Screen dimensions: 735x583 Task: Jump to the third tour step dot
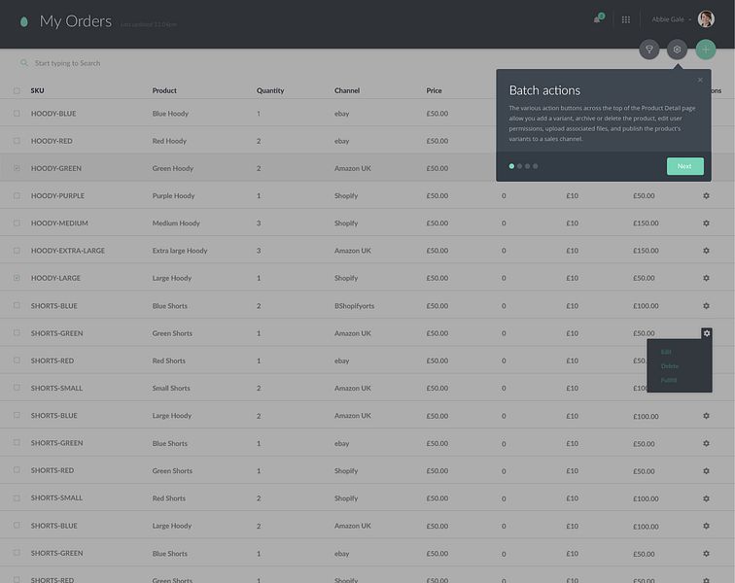(527, 166)
